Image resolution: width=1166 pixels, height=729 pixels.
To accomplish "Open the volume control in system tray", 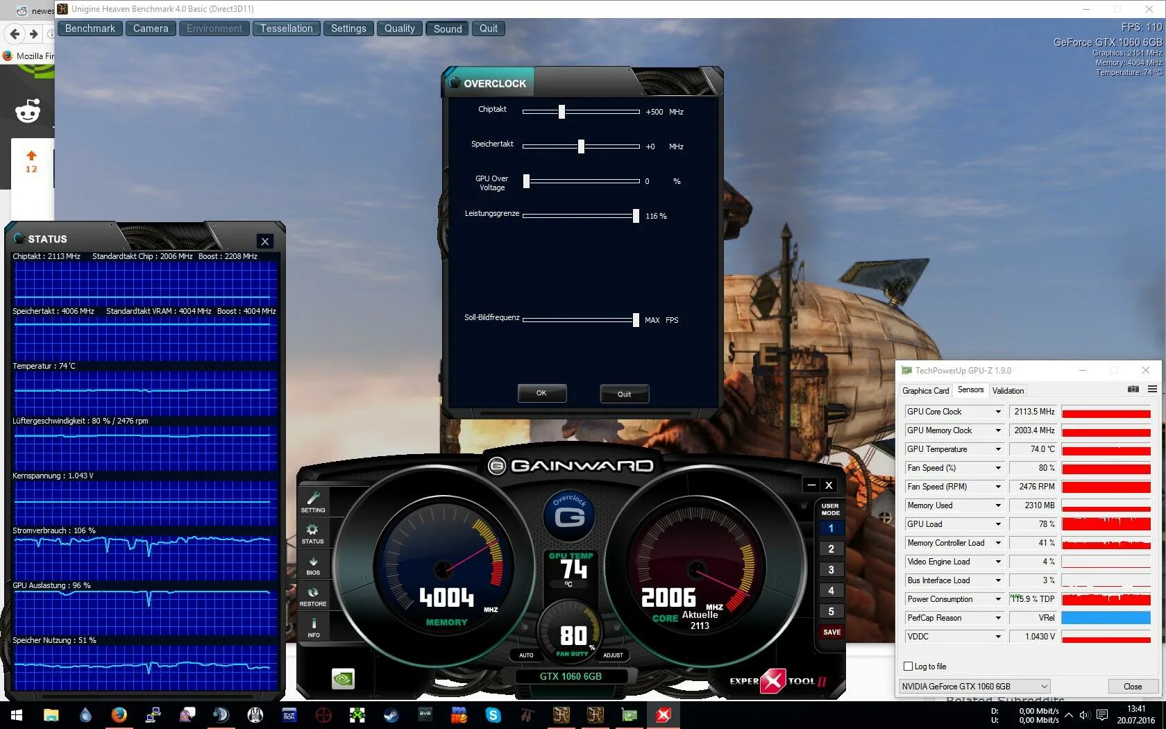I will pyautogui.click(x=1084, y=715).
